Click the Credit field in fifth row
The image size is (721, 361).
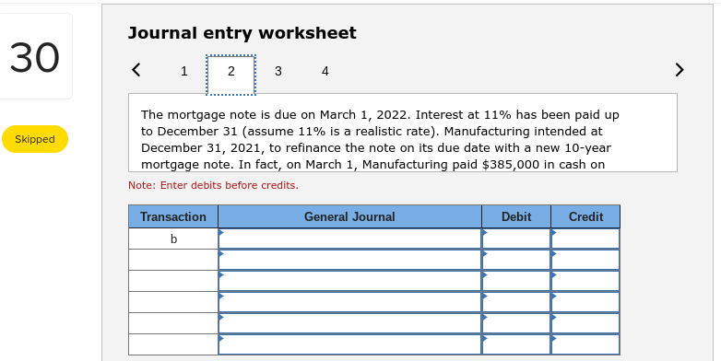[x=585, y=323]
